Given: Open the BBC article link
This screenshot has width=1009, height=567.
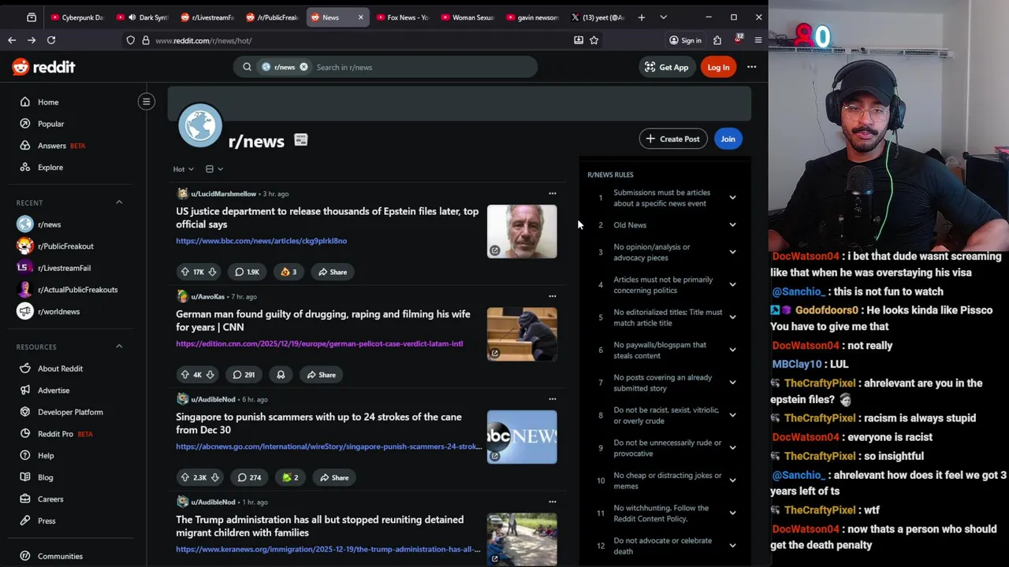Looking at the screenshot, I should [x=261, y=241].
